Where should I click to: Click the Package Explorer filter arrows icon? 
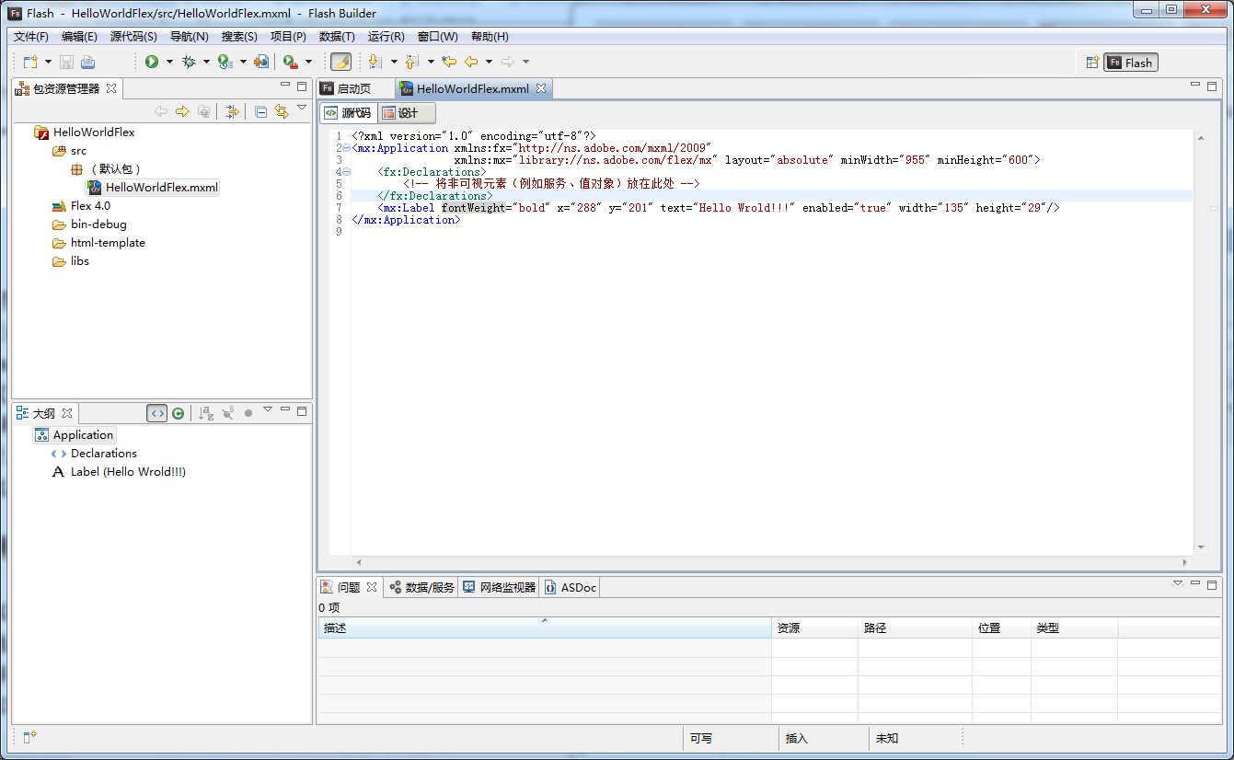pos(232,111)
